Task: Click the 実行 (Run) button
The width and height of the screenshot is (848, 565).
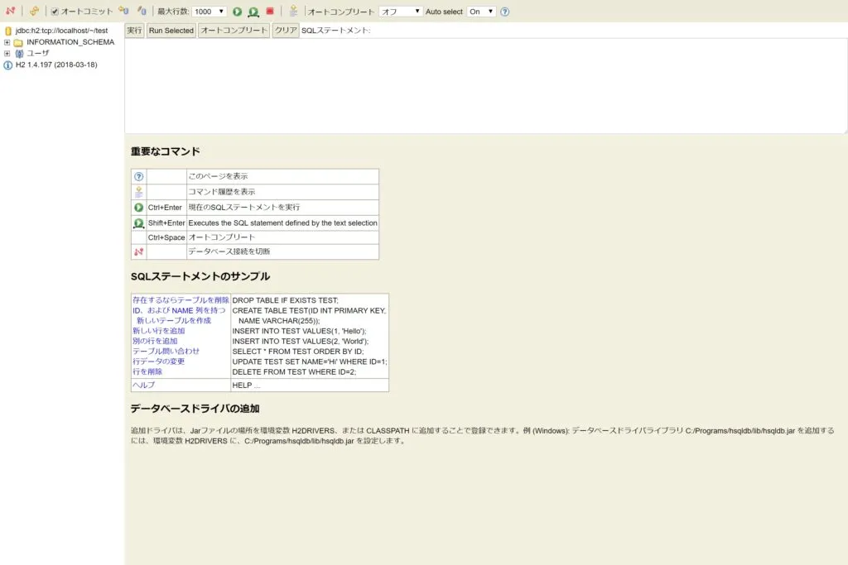Action: pyautogui.click(x=134, y=31)
